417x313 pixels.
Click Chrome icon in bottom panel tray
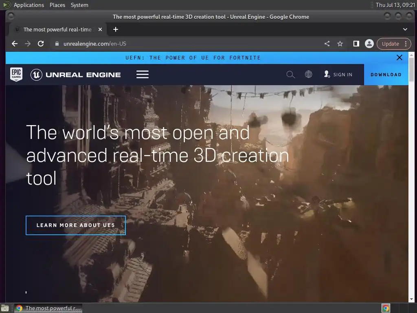click(386, 308)
